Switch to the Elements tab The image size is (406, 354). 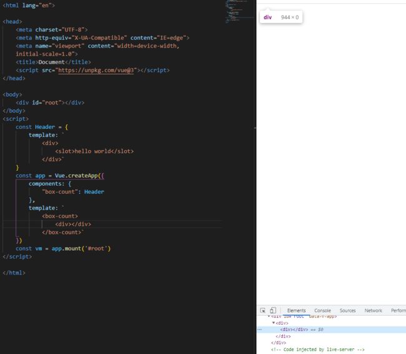(x=296, y=310)
